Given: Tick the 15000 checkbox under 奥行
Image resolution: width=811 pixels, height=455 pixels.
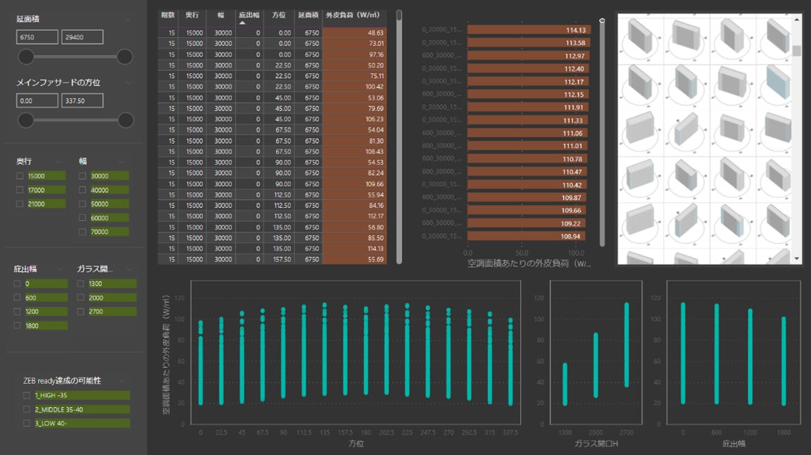Looking at the screenshot, I should 20,176.
